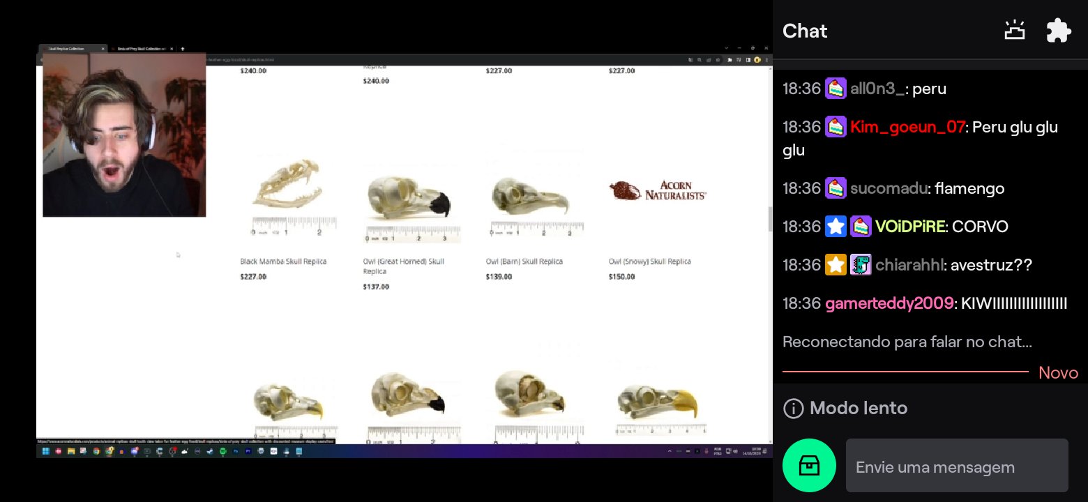Viewport: 1088px width, 502px height.
Task: Click the new tab plus button in the streamed browser
Action: tap(183, 49)
